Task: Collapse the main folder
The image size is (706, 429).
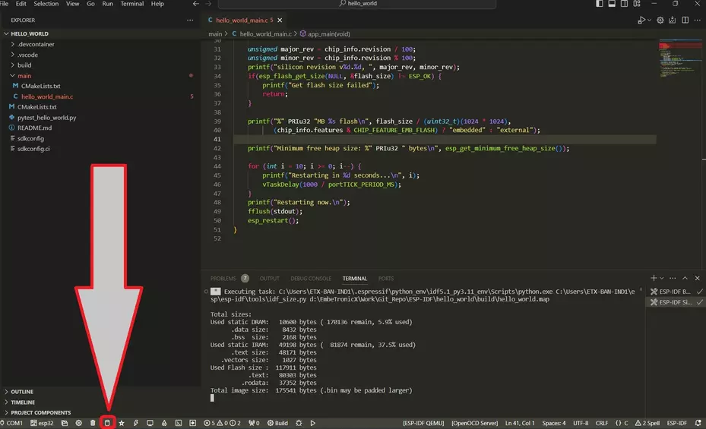Action: (x=24, y=75)
